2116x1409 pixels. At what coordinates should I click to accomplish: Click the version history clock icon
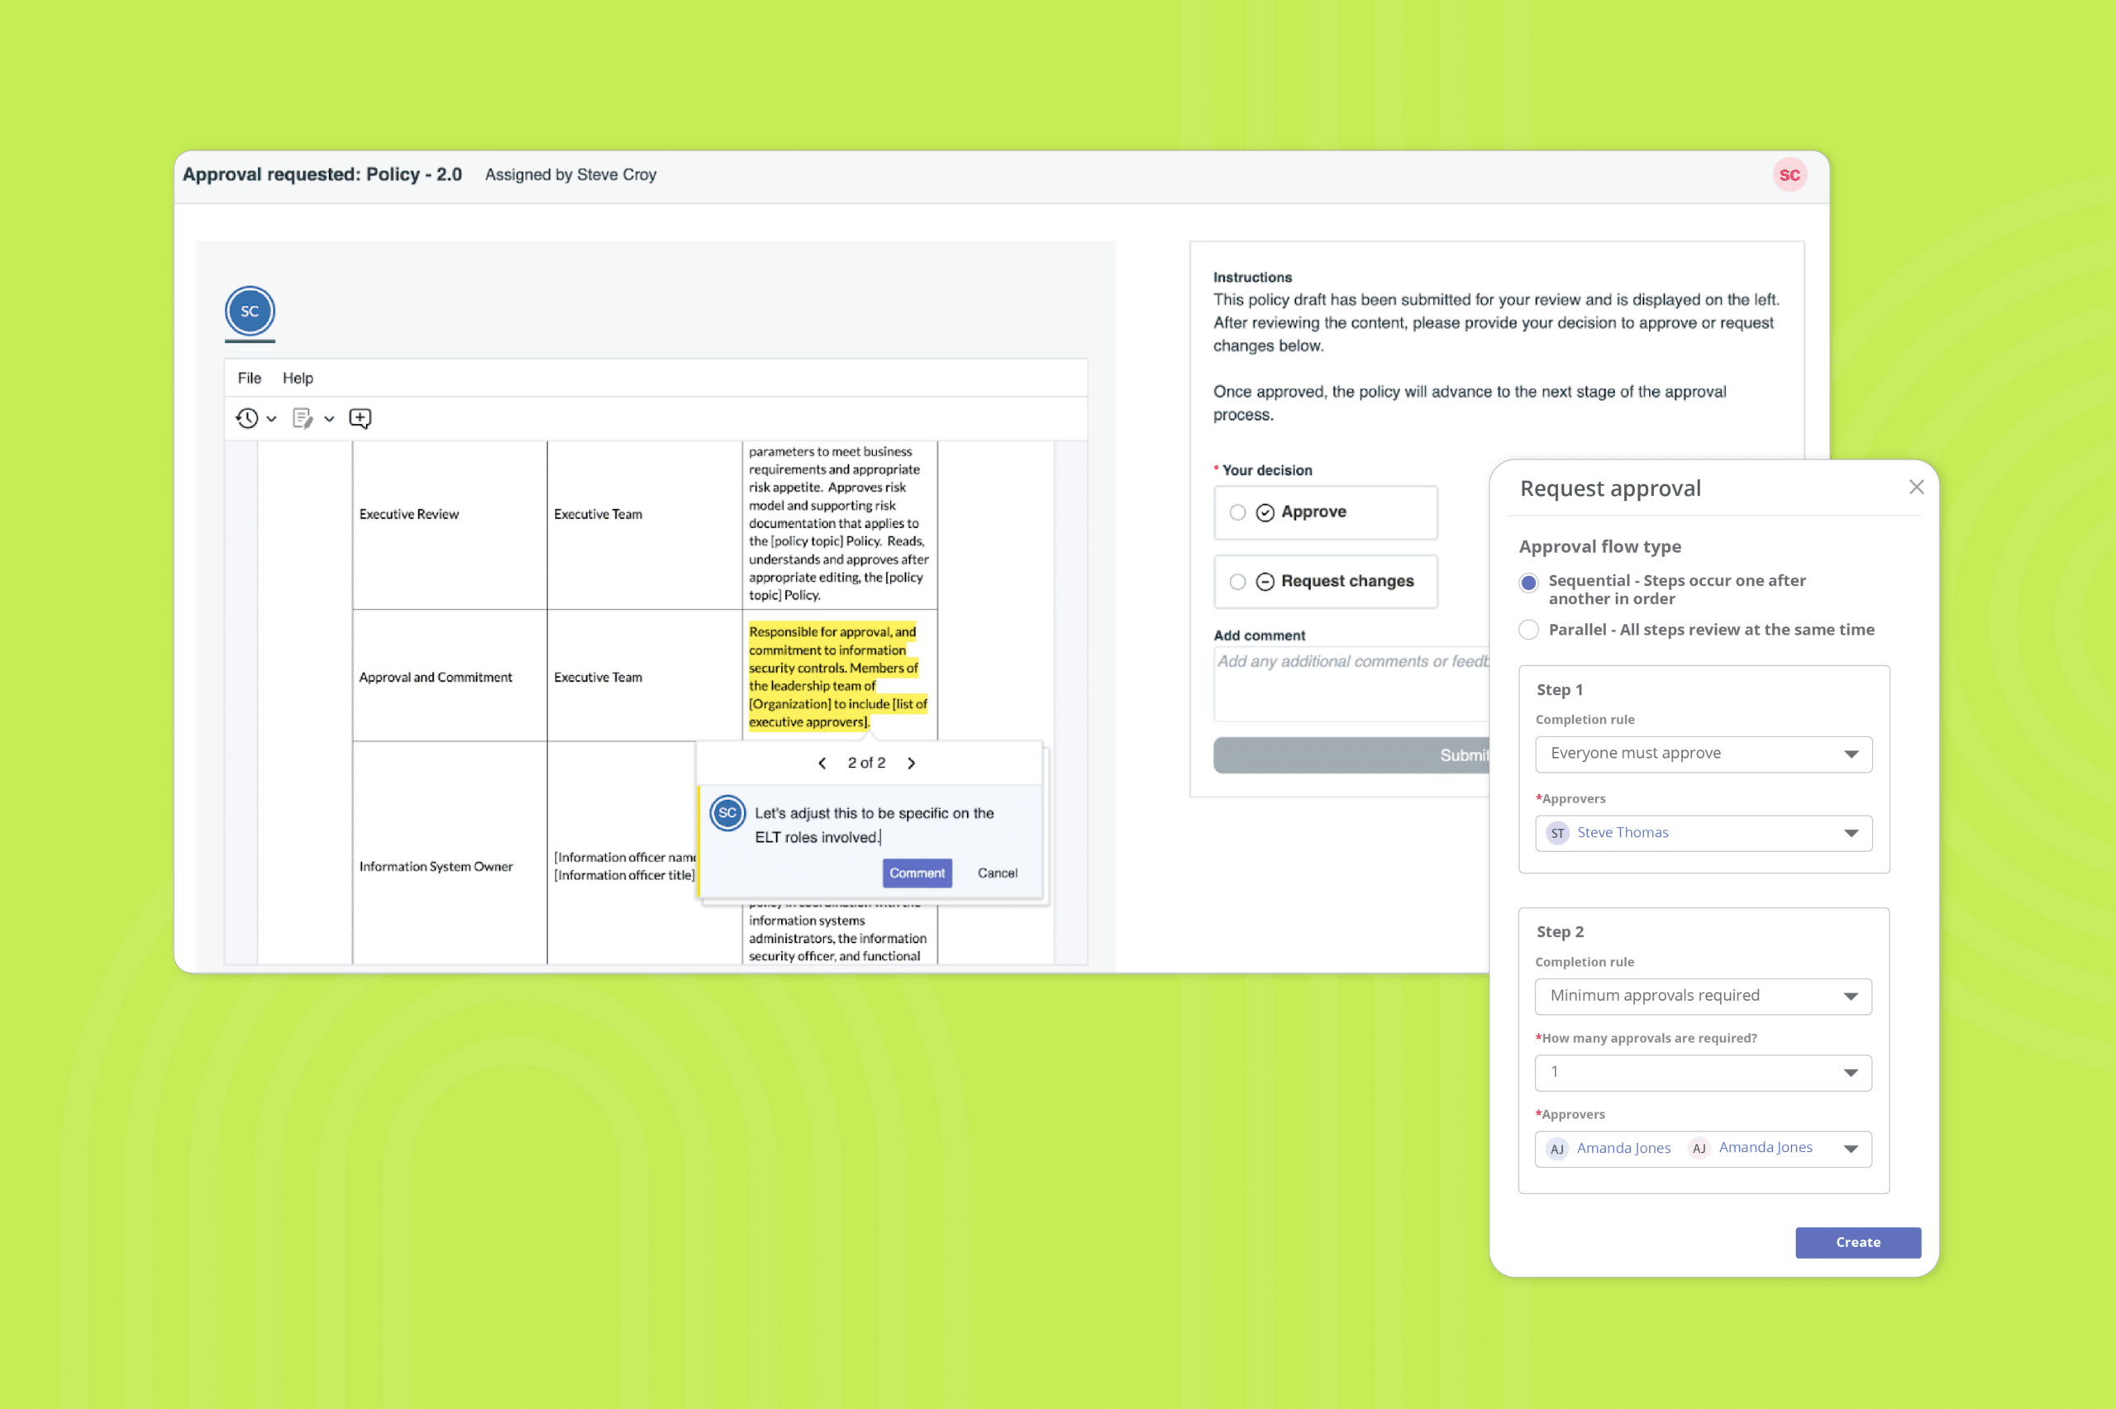point(247,419)
